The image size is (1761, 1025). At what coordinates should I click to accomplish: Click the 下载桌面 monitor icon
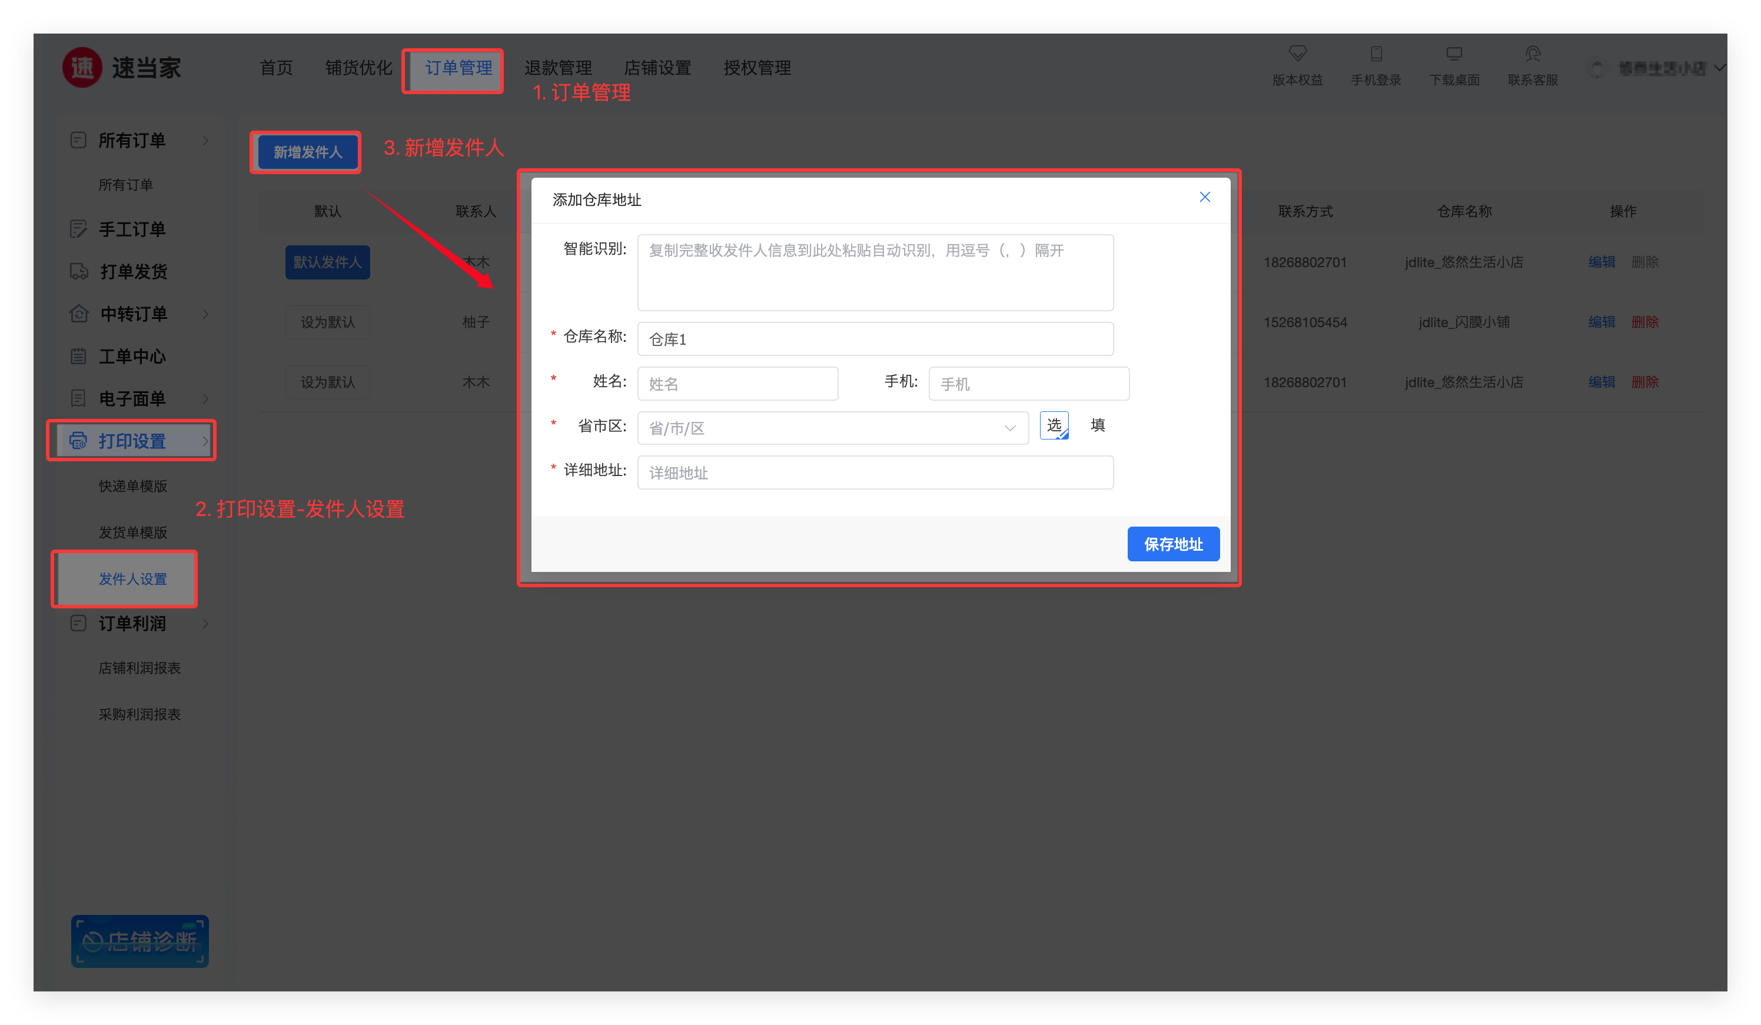[1454, 54]
